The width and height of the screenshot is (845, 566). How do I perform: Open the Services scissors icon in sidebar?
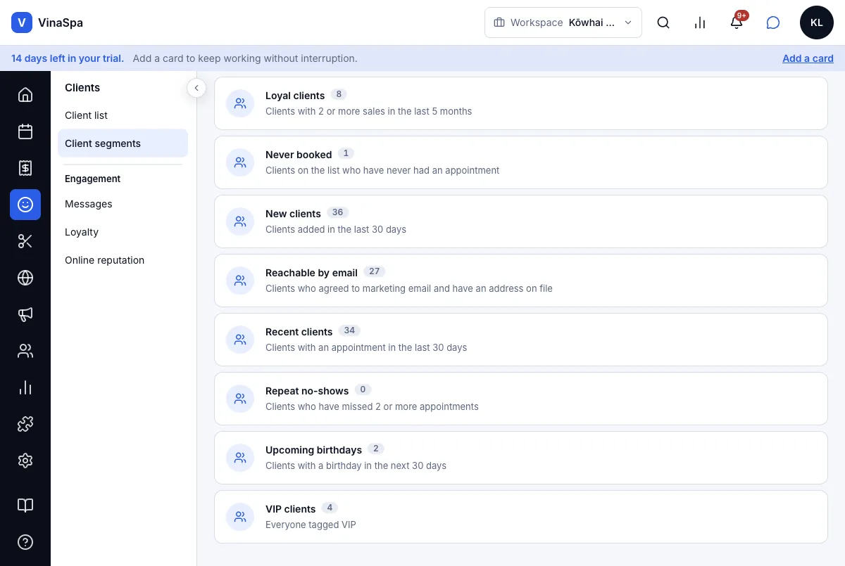[25, 241]
